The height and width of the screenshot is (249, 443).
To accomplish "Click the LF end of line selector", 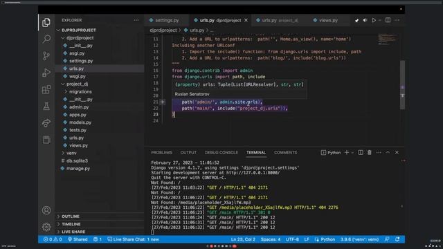I will [x=307, y=239].
